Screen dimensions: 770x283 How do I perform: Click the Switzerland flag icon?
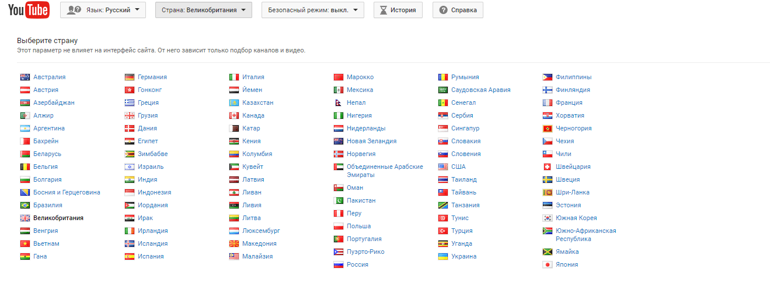(x=548, y=167)
